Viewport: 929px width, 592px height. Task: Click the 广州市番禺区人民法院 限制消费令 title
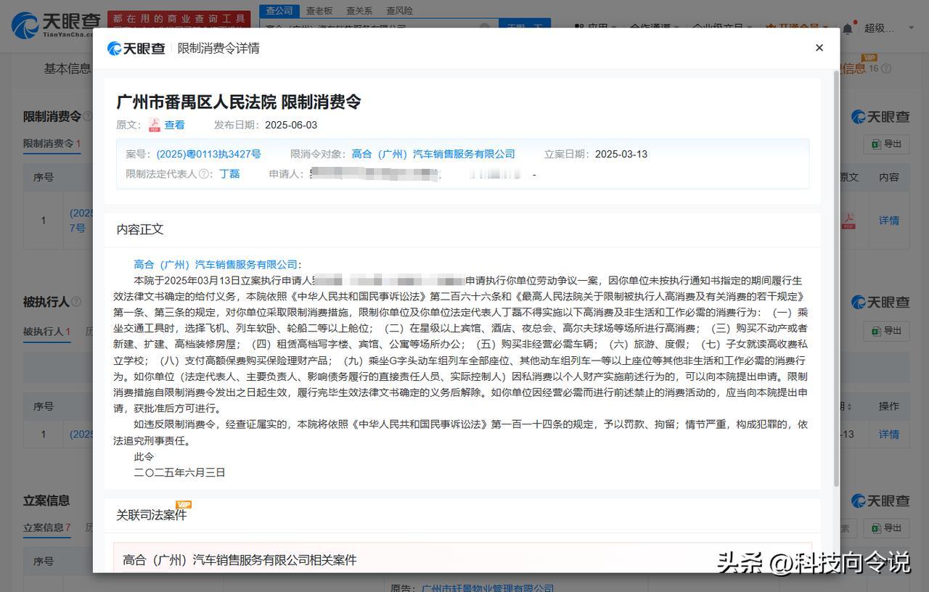click(239, 102)
